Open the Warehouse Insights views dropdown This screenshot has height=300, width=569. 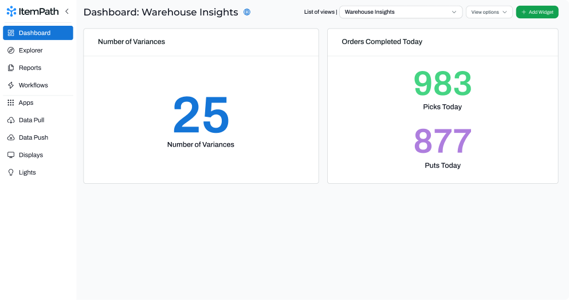(401, 12)
